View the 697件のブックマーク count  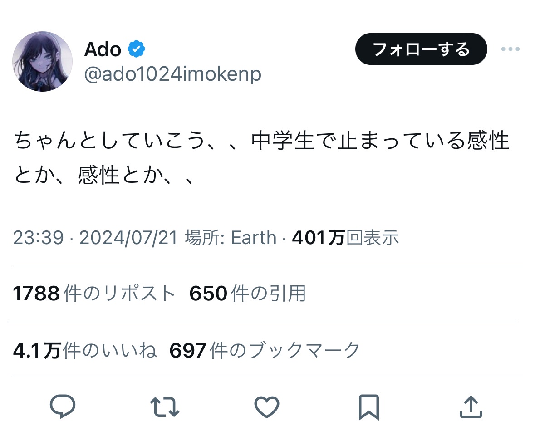click(x=265, y=350)
